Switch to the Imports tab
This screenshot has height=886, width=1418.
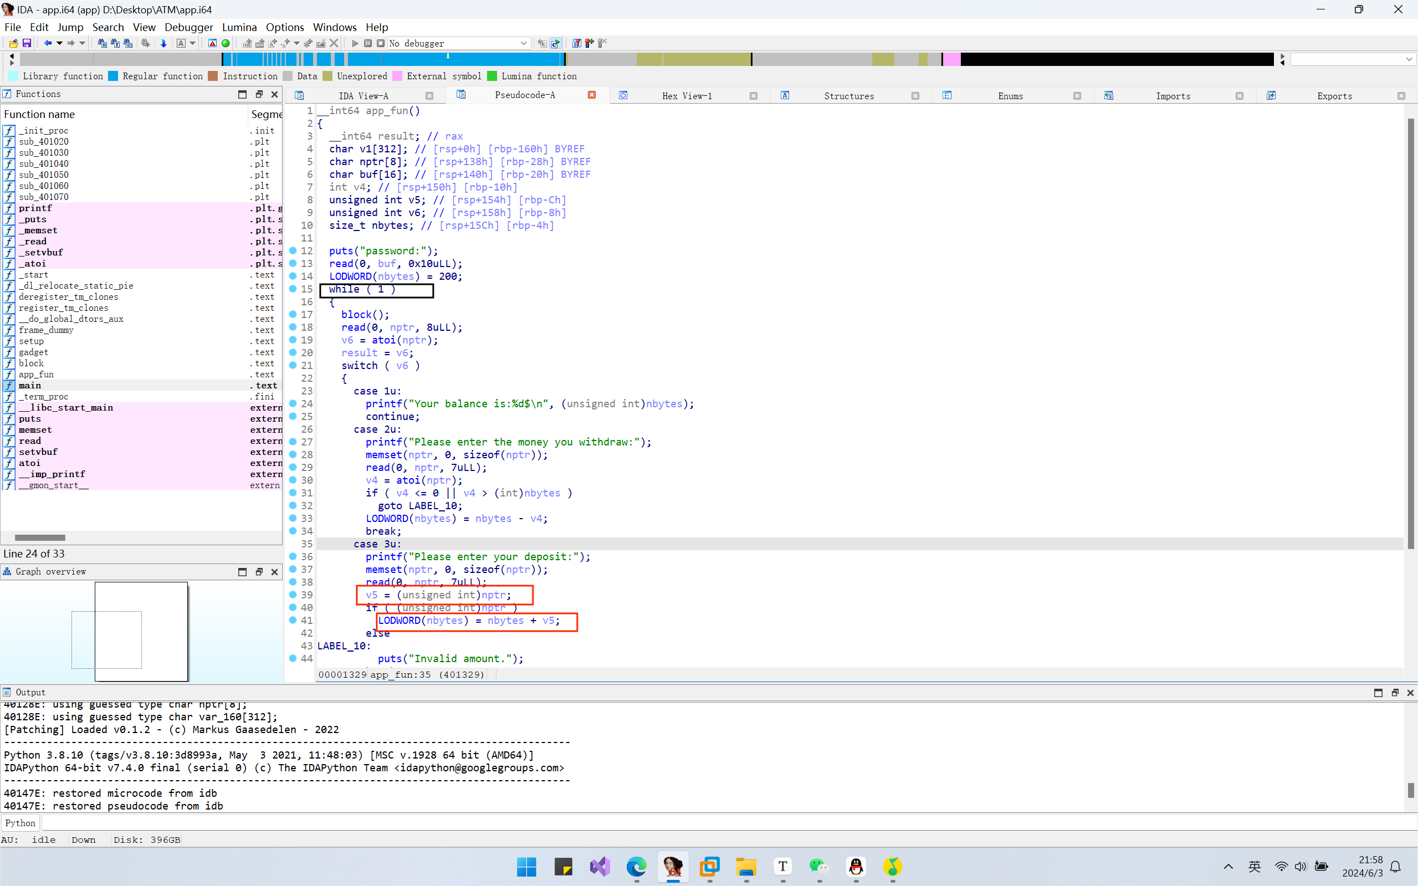[x=1173, y=95]
